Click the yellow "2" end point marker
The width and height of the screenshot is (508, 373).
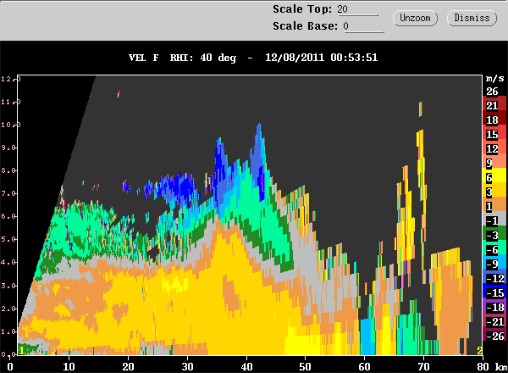(x=479, y=350)
